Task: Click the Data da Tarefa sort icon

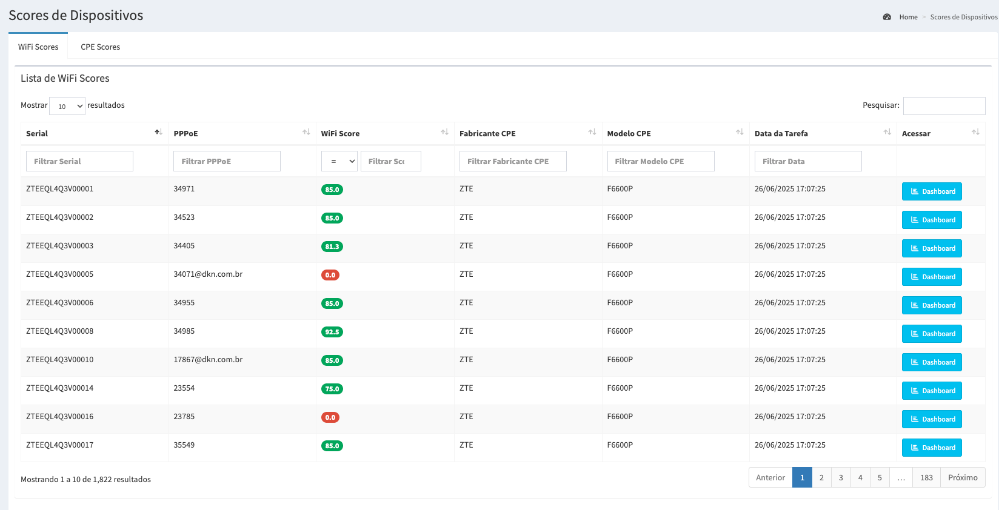Action: (887, 132)
